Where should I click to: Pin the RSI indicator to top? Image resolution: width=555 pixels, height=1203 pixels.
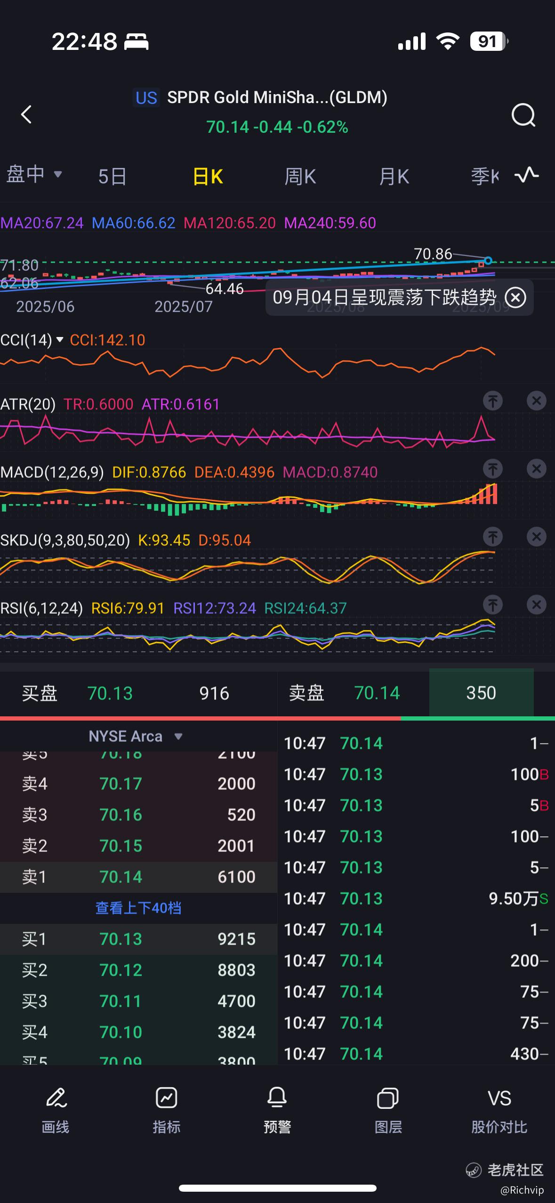pyautogui.click(x=493, y=605)
